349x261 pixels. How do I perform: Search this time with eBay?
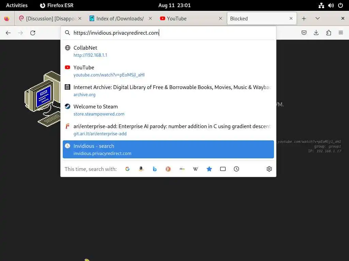pyautogui.click(x=182, y=169)
